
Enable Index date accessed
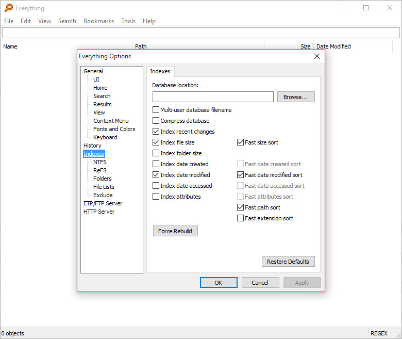[x=156, y=186]
